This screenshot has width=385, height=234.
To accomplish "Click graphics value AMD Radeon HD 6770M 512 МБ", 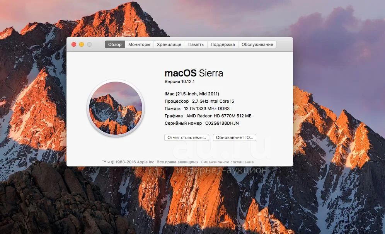I will (219, 116).
